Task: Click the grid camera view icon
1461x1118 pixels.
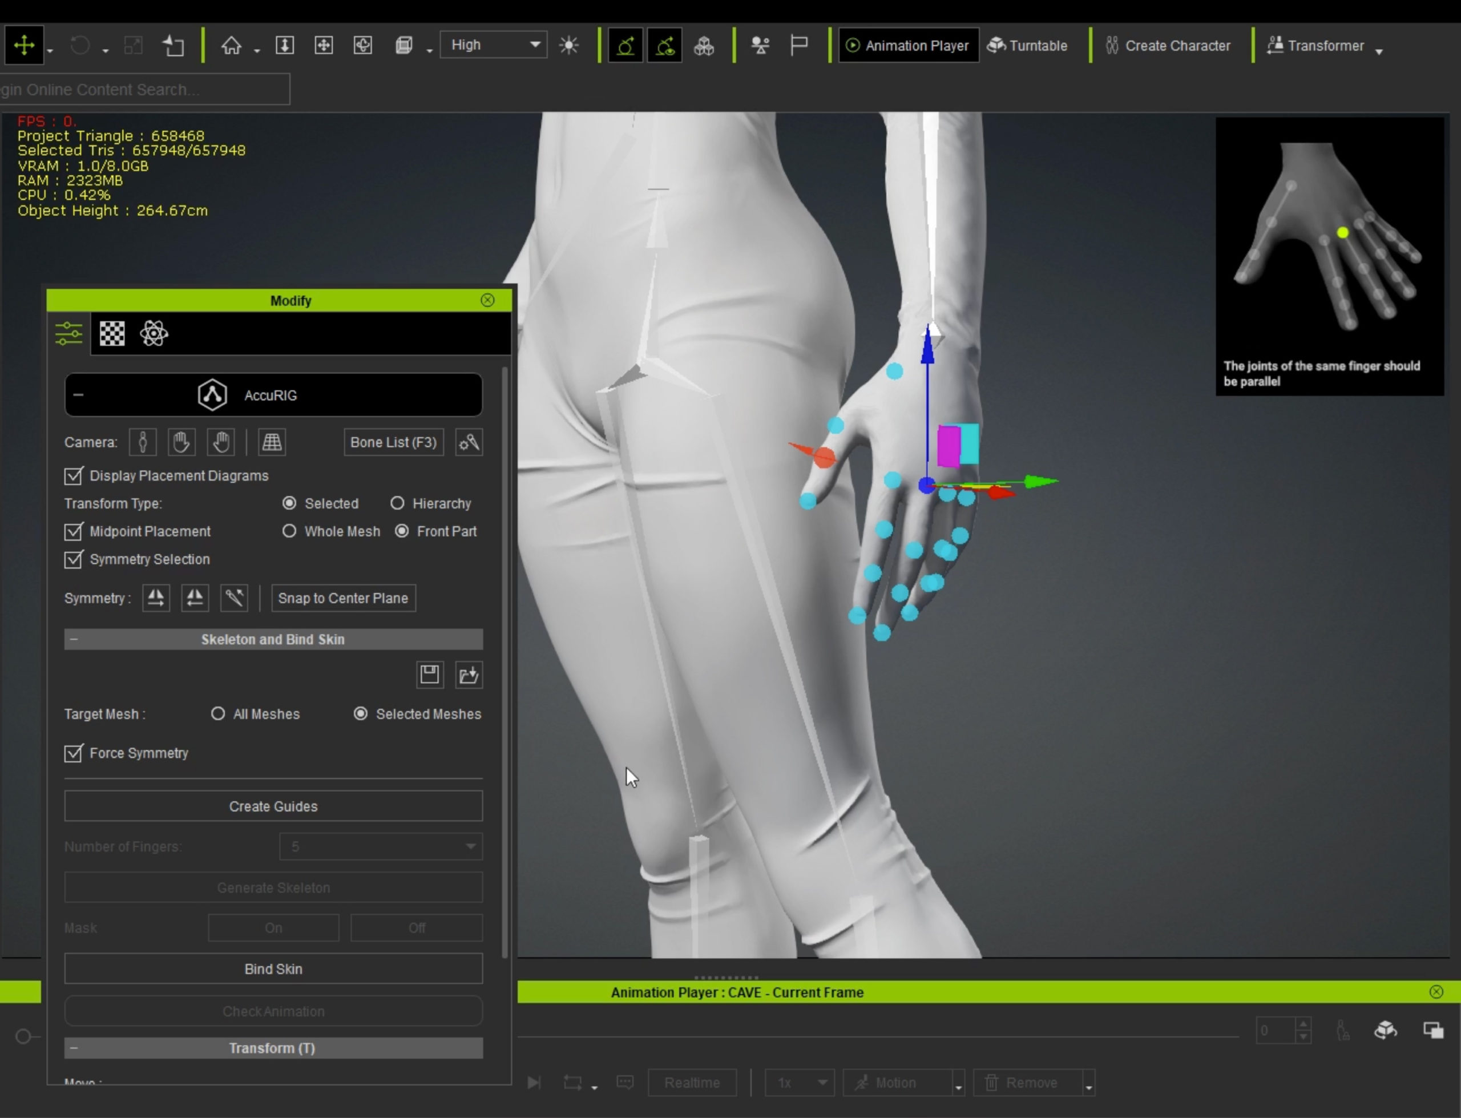Action: point(272,442)
